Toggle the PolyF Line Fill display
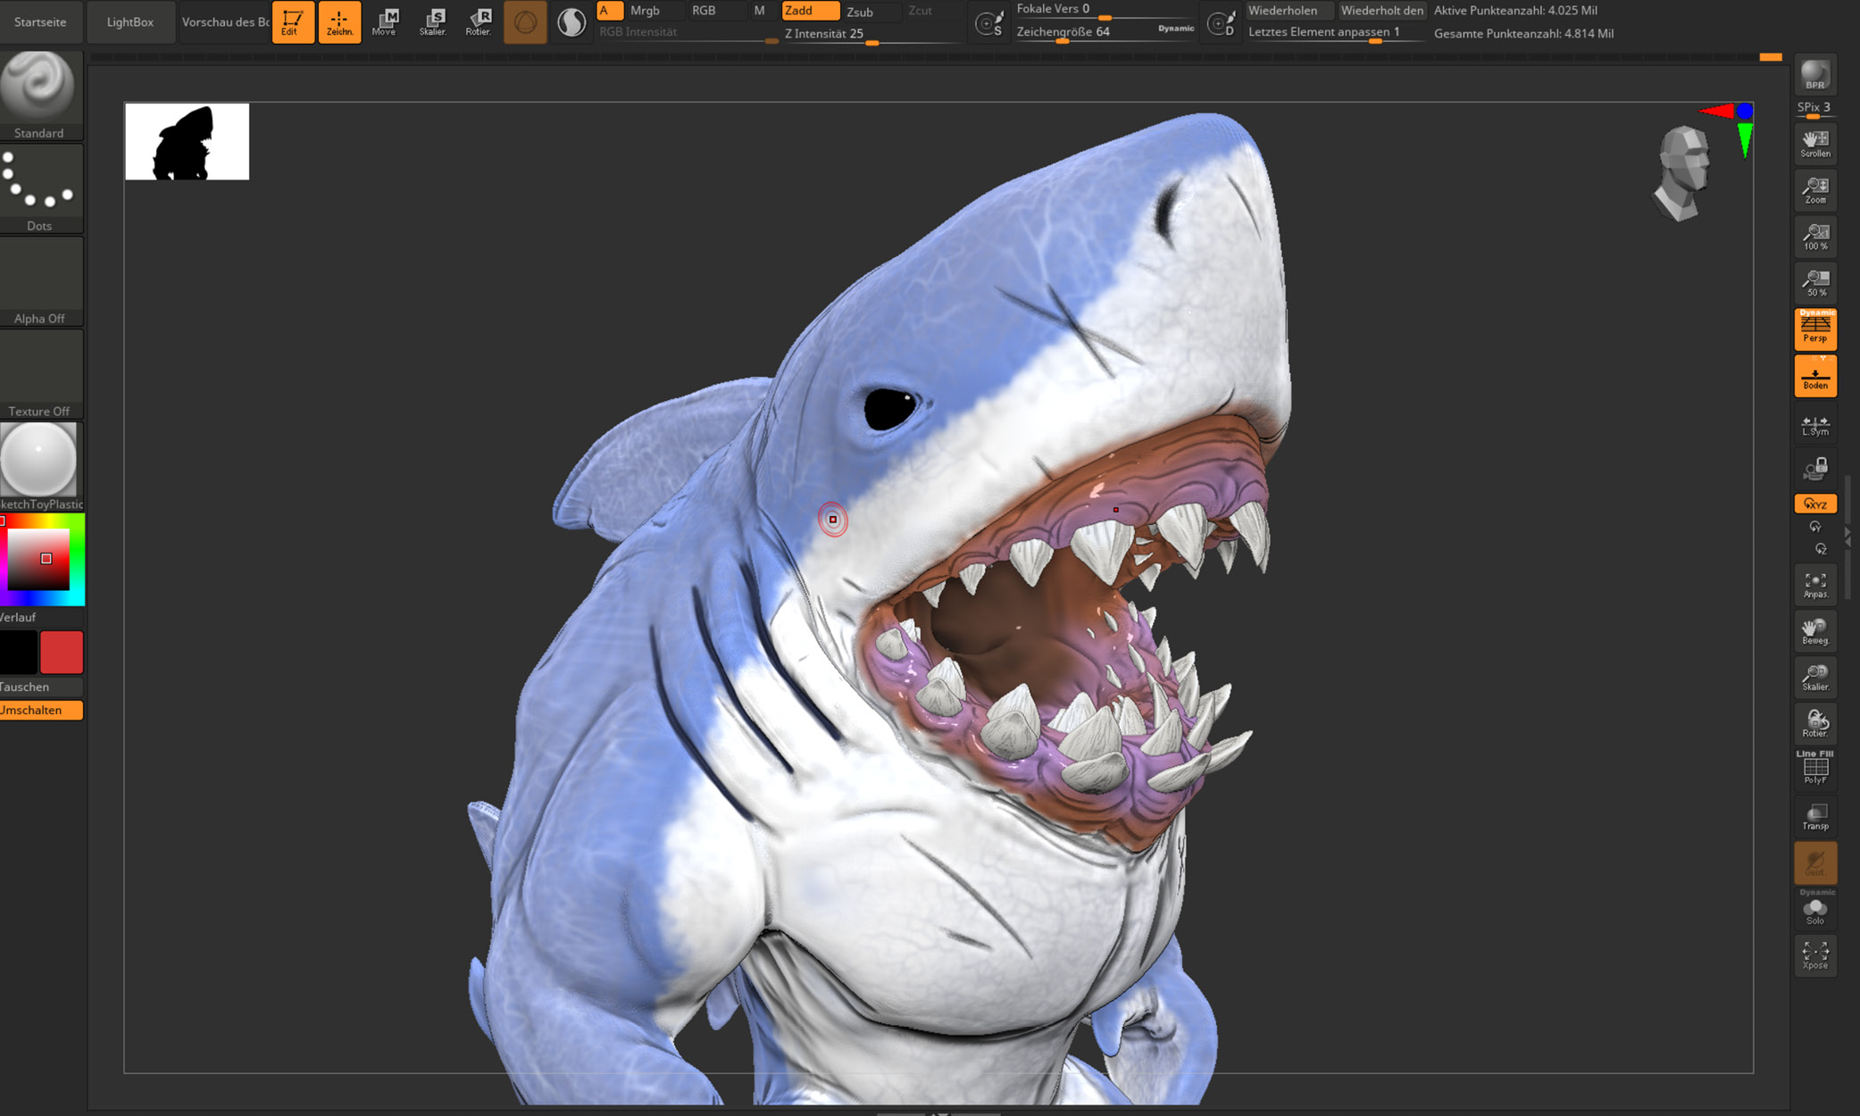 click(x=1814, y=768)
